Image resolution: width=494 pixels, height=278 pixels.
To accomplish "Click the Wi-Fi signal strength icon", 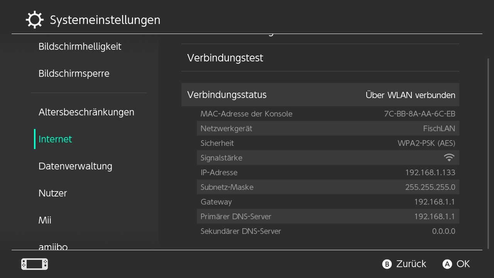I will pos(449,158).
